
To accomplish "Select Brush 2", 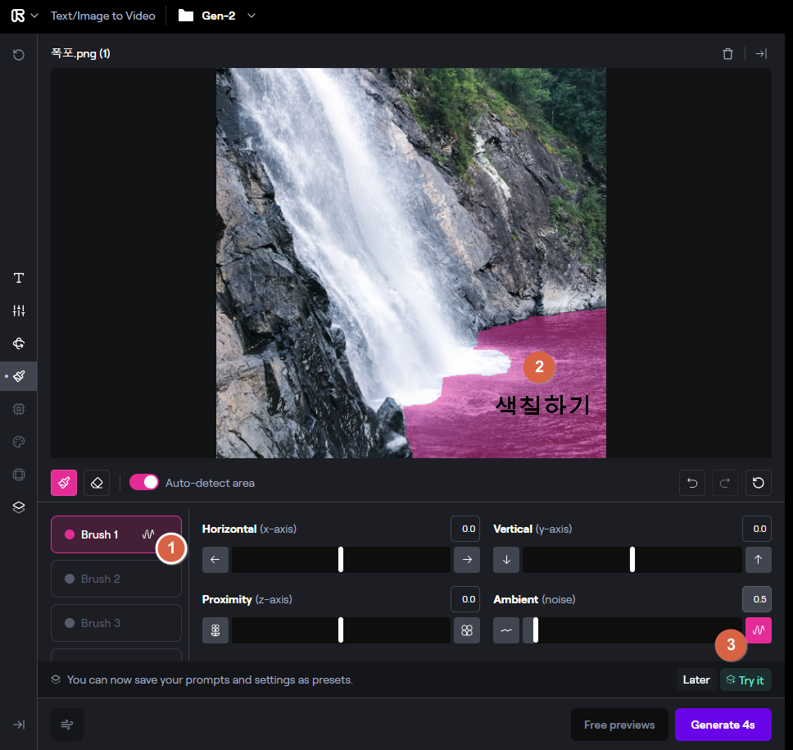I will click(x=116, y=579).
